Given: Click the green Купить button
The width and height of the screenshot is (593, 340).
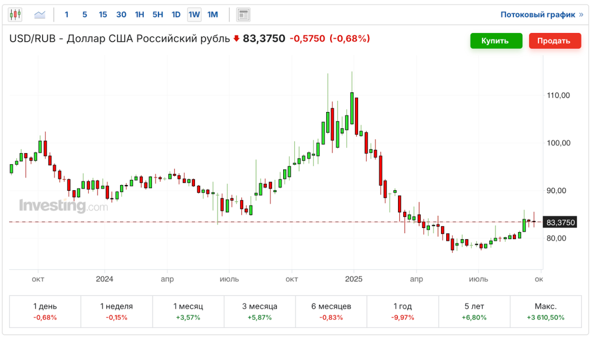Looking at the screenshot, I should (x=496, y=41).
